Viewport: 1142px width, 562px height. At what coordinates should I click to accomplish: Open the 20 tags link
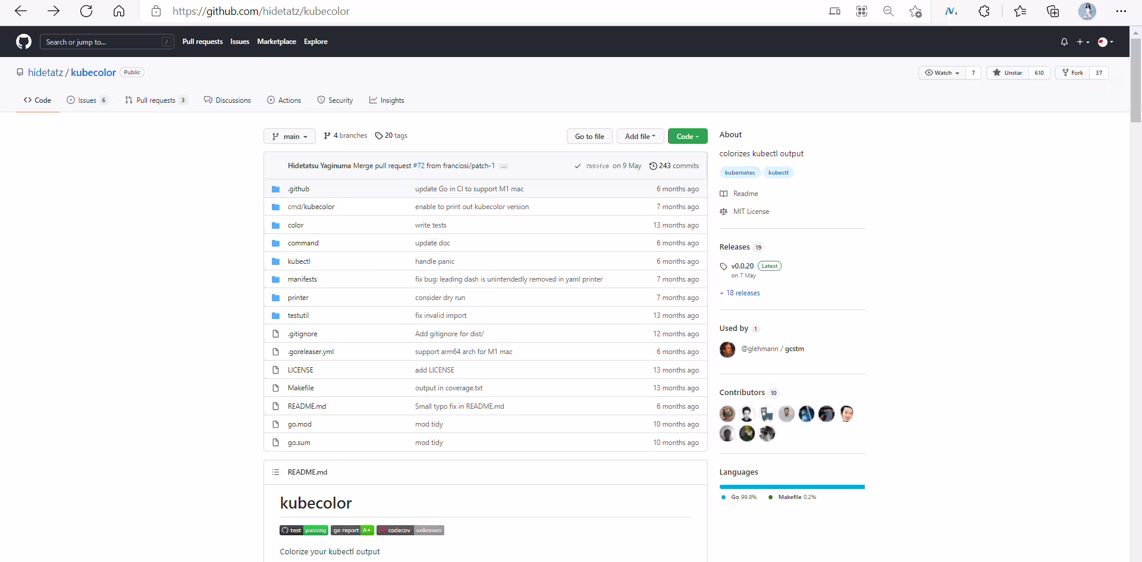(391, 135)
